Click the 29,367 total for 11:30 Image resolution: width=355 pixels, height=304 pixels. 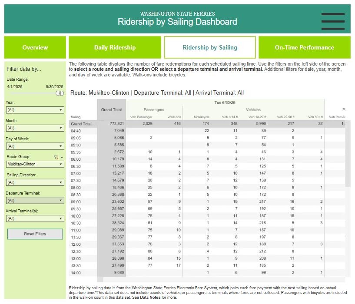(118, 237)
